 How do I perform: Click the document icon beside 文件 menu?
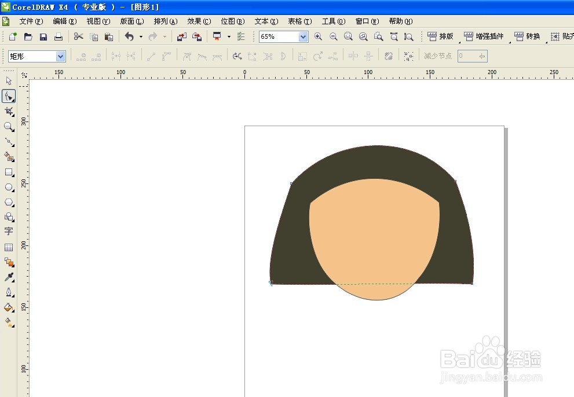[x=5, y=21]
